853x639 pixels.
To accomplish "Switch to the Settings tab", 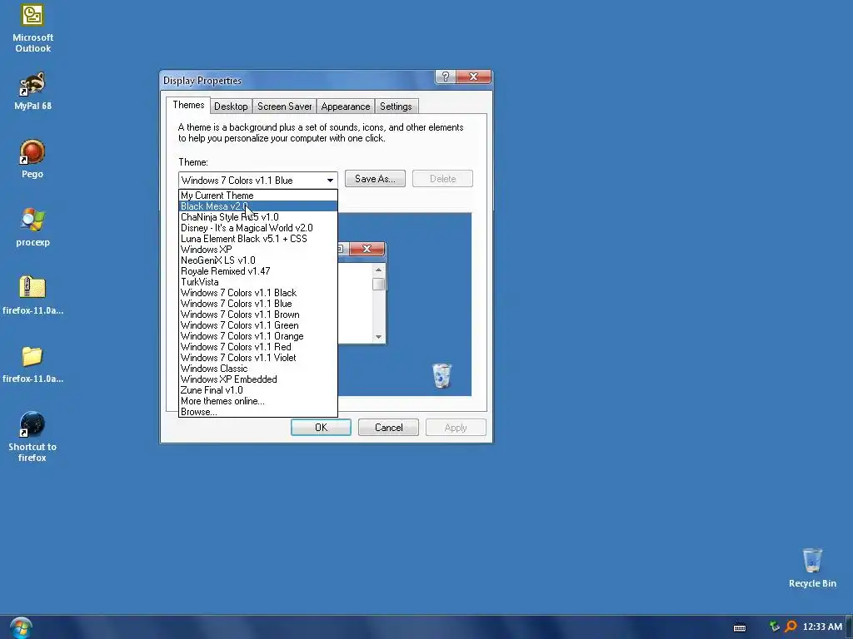I will 396,106.
